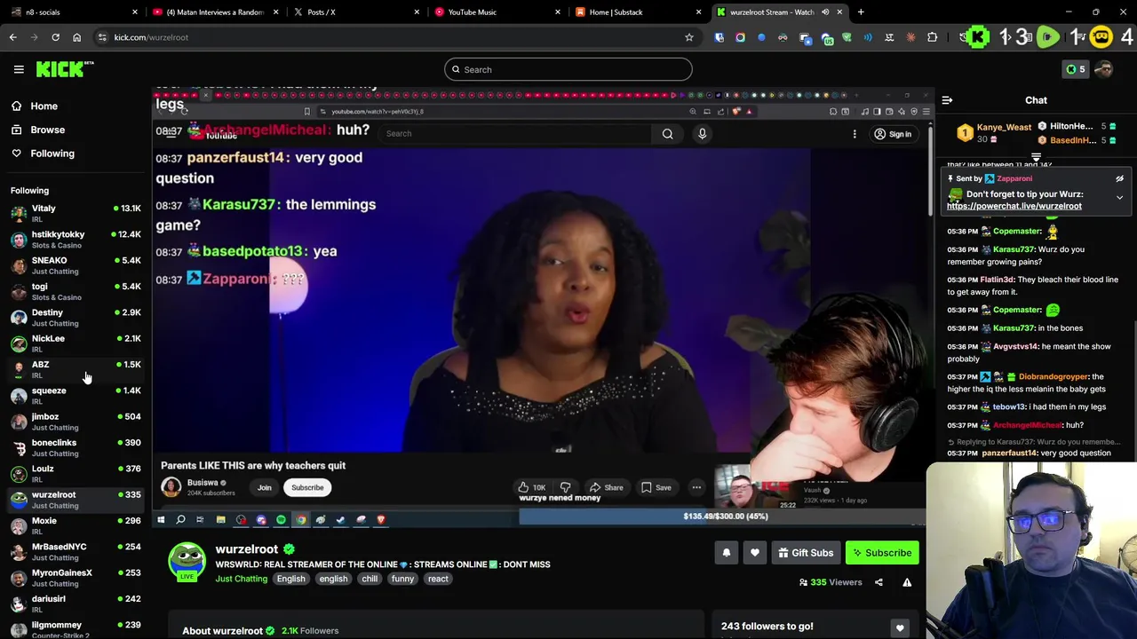1137x639 pixels.
Task: Click the streamed YouTube Join button
Action: [x=264, y=487]
